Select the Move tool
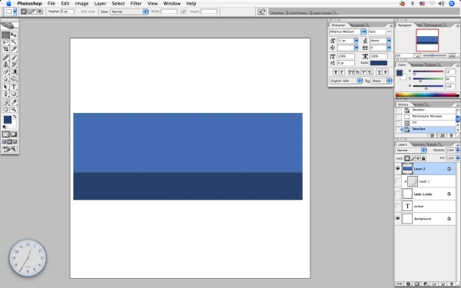 pos(14,35)
